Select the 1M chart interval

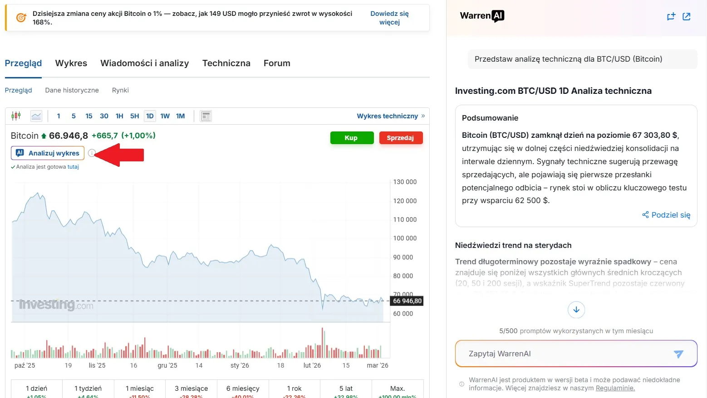point(180,116)
